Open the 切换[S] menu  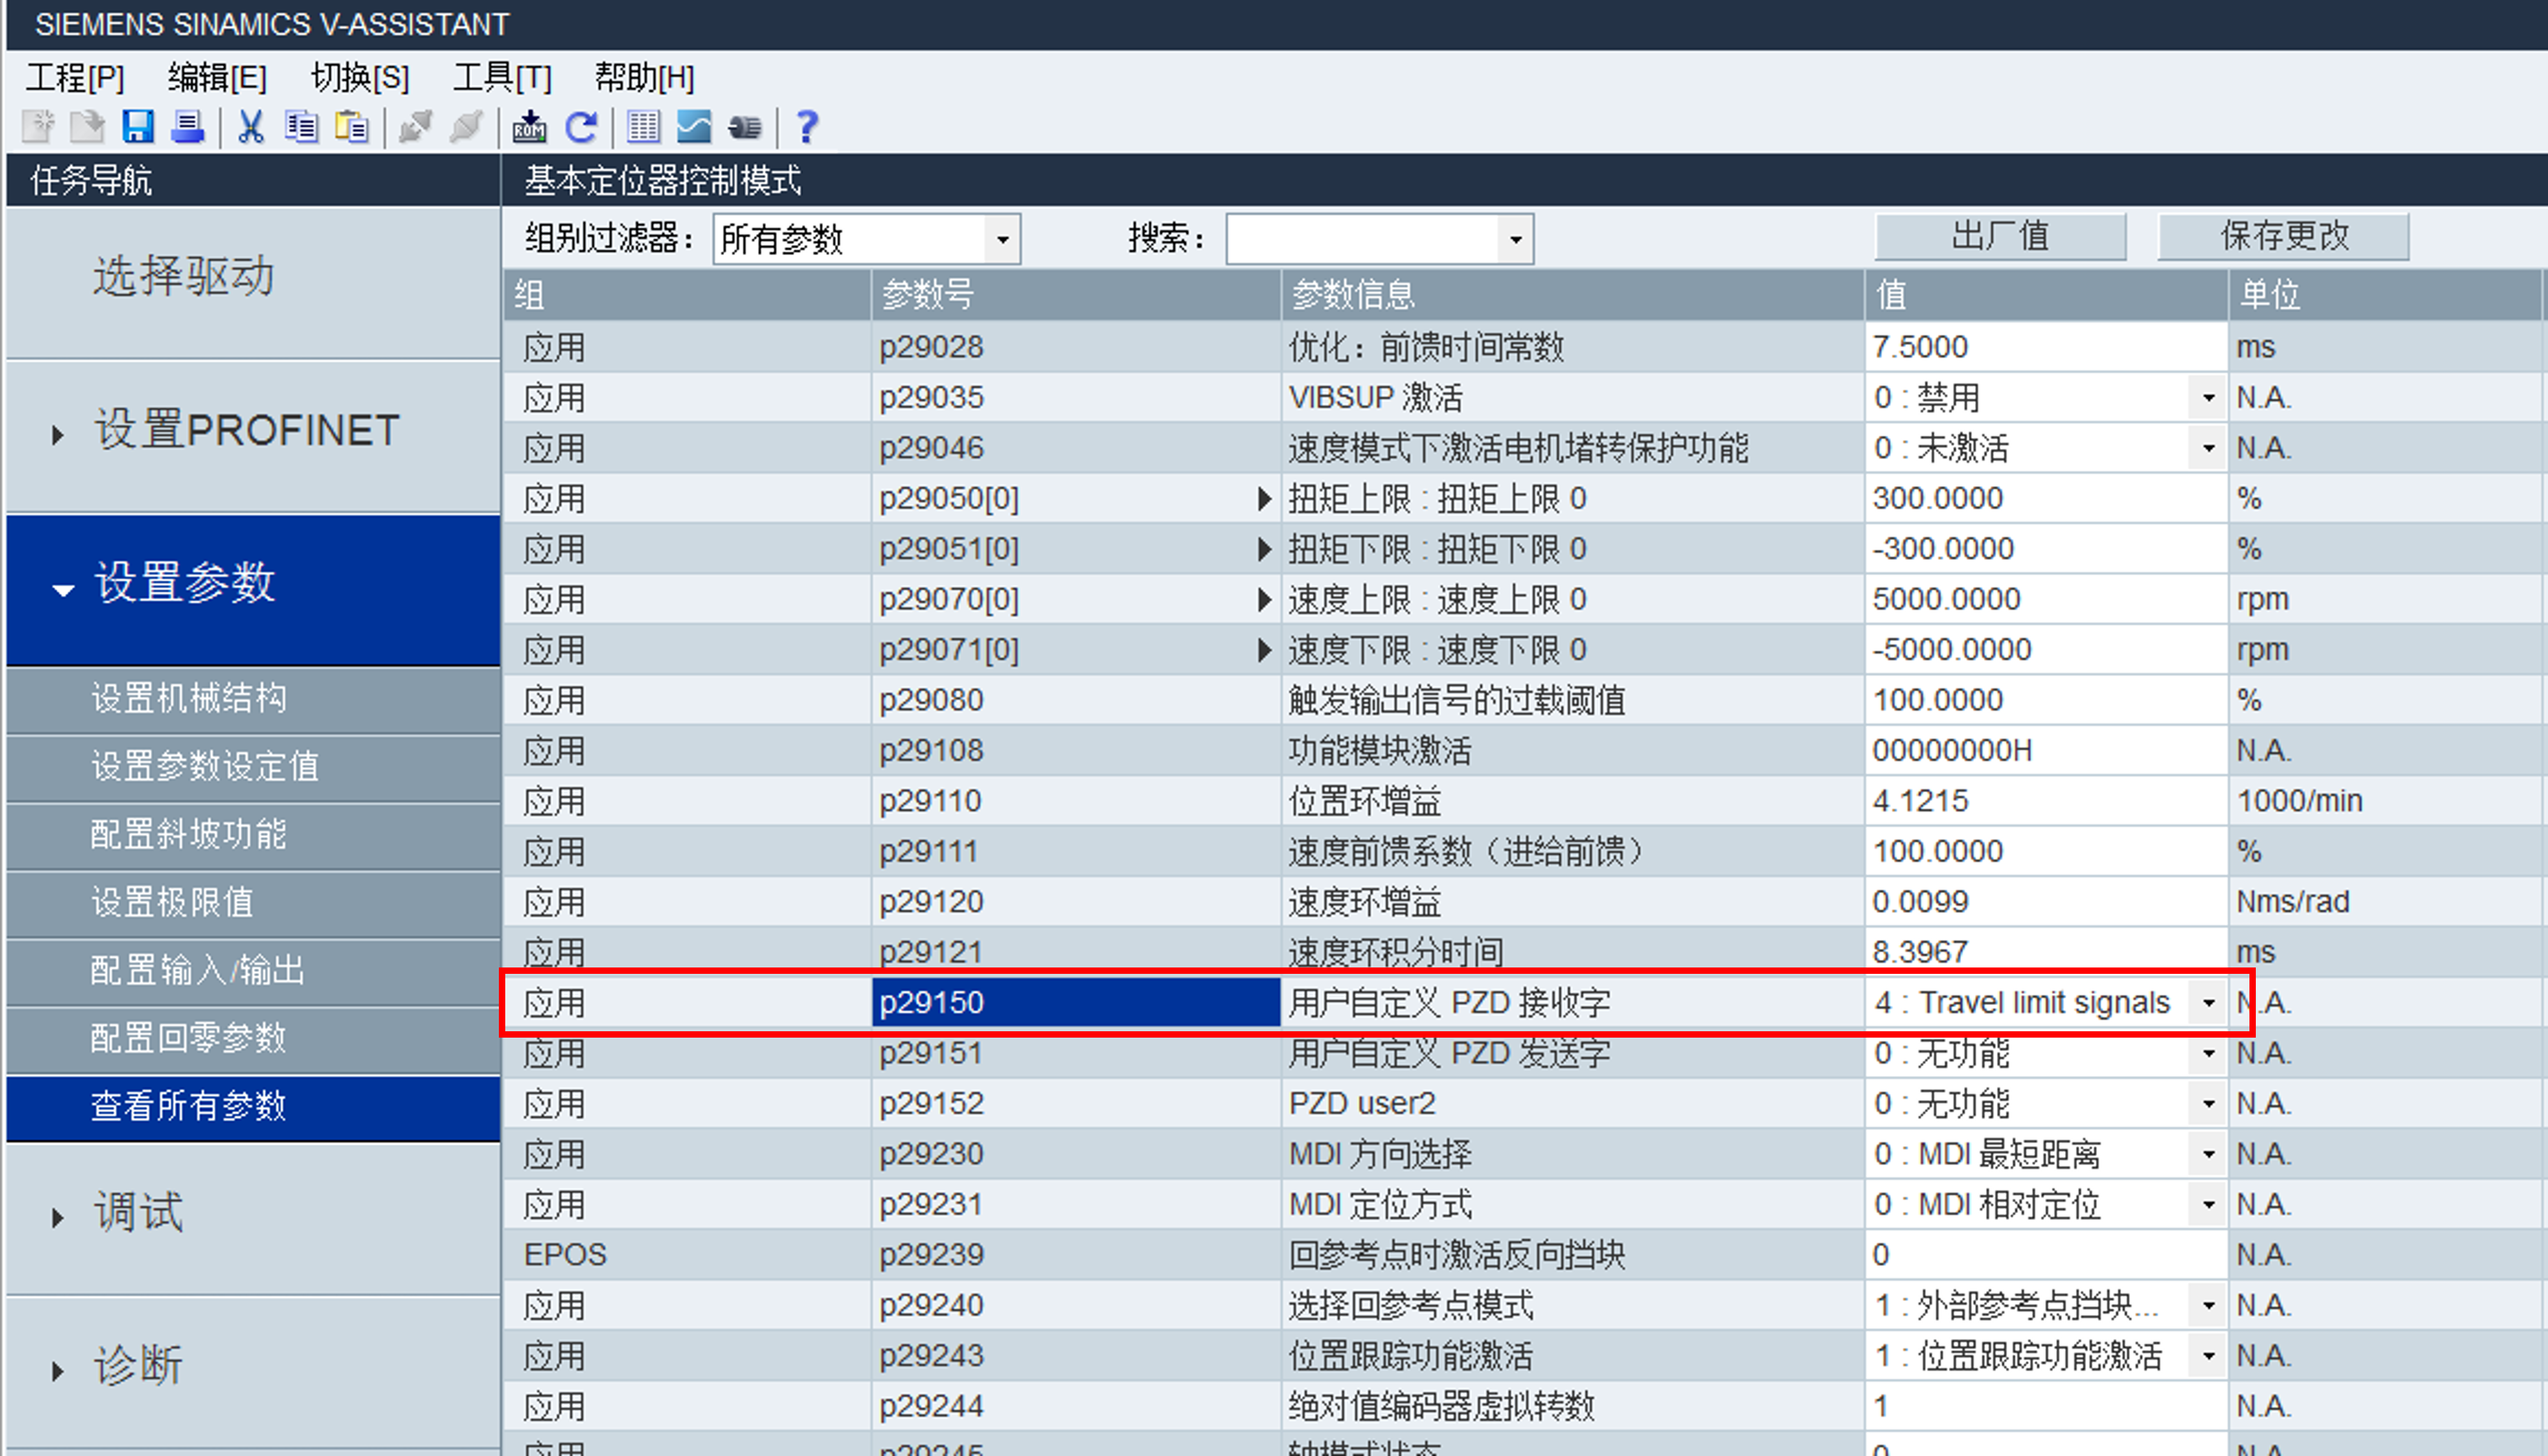(360, 77)
